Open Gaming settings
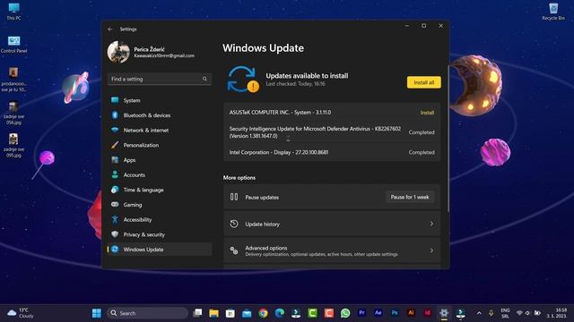574x322 pixels. [160, 205]
